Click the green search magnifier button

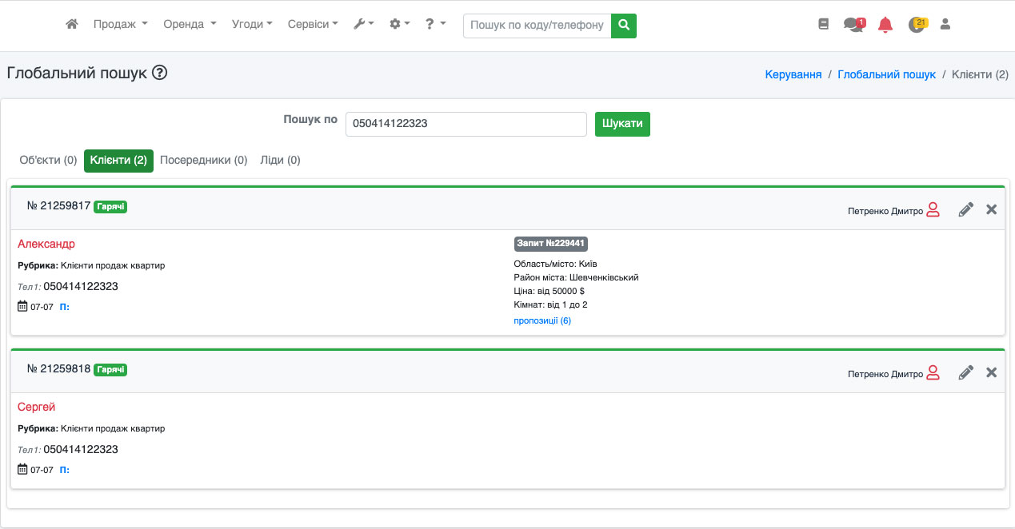click(624, 26)
